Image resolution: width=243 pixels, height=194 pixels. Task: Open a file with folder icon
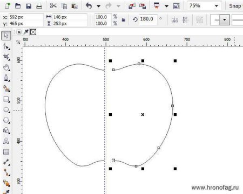pyautogui.click(x=18, y=6)
